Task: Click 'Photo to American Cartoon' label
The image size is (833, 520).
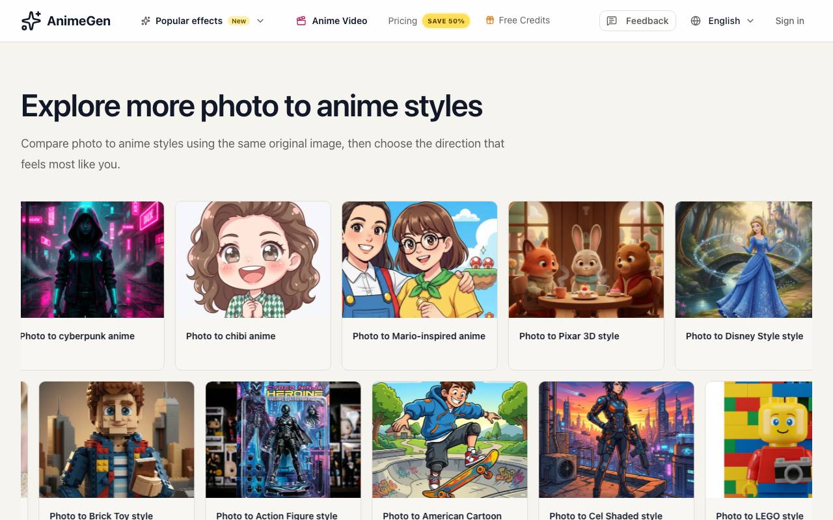Action: [442, 515]
